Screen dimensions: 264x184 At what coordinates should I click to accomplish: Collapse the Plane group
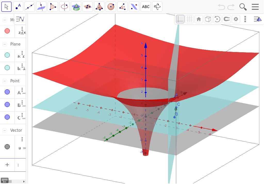[5, 44]
